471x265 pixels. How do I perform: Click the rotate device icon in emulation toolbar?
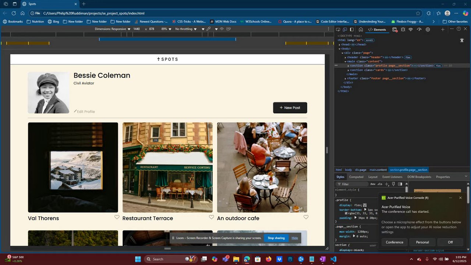pos(229,29)
